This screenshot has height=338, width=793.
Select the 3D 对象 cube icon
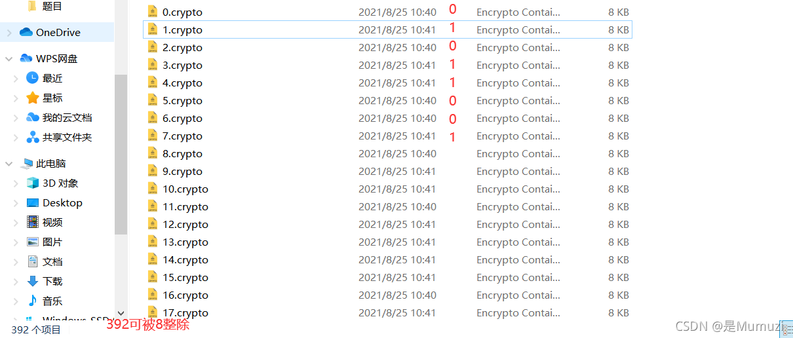coord(33,183)
